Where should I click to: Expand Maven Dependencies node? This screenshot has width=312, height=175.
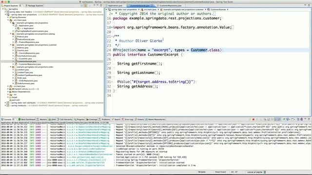[8, 92]
